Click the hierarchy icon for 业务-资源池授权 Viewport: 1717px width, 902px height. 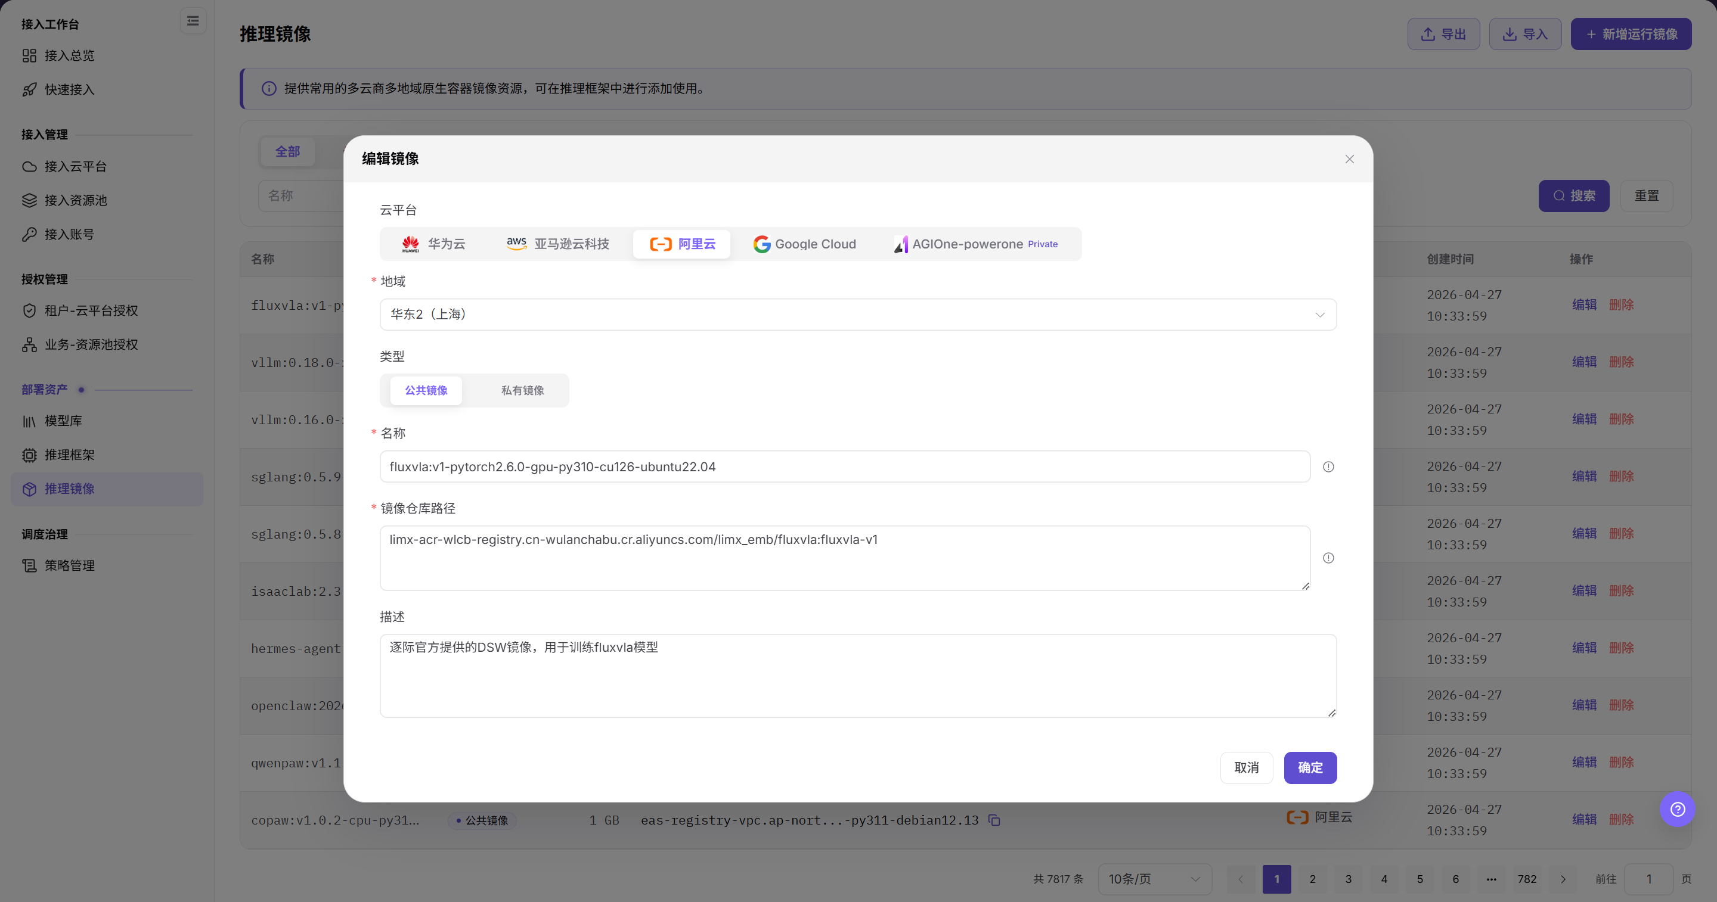coord(29,344)
